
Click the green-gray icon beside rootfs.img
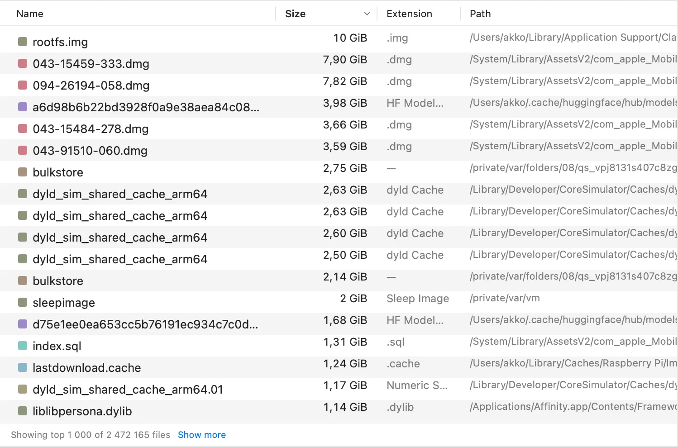click(23, 42)
